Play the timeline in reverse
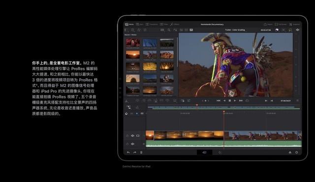 click(x=224, y=100)
